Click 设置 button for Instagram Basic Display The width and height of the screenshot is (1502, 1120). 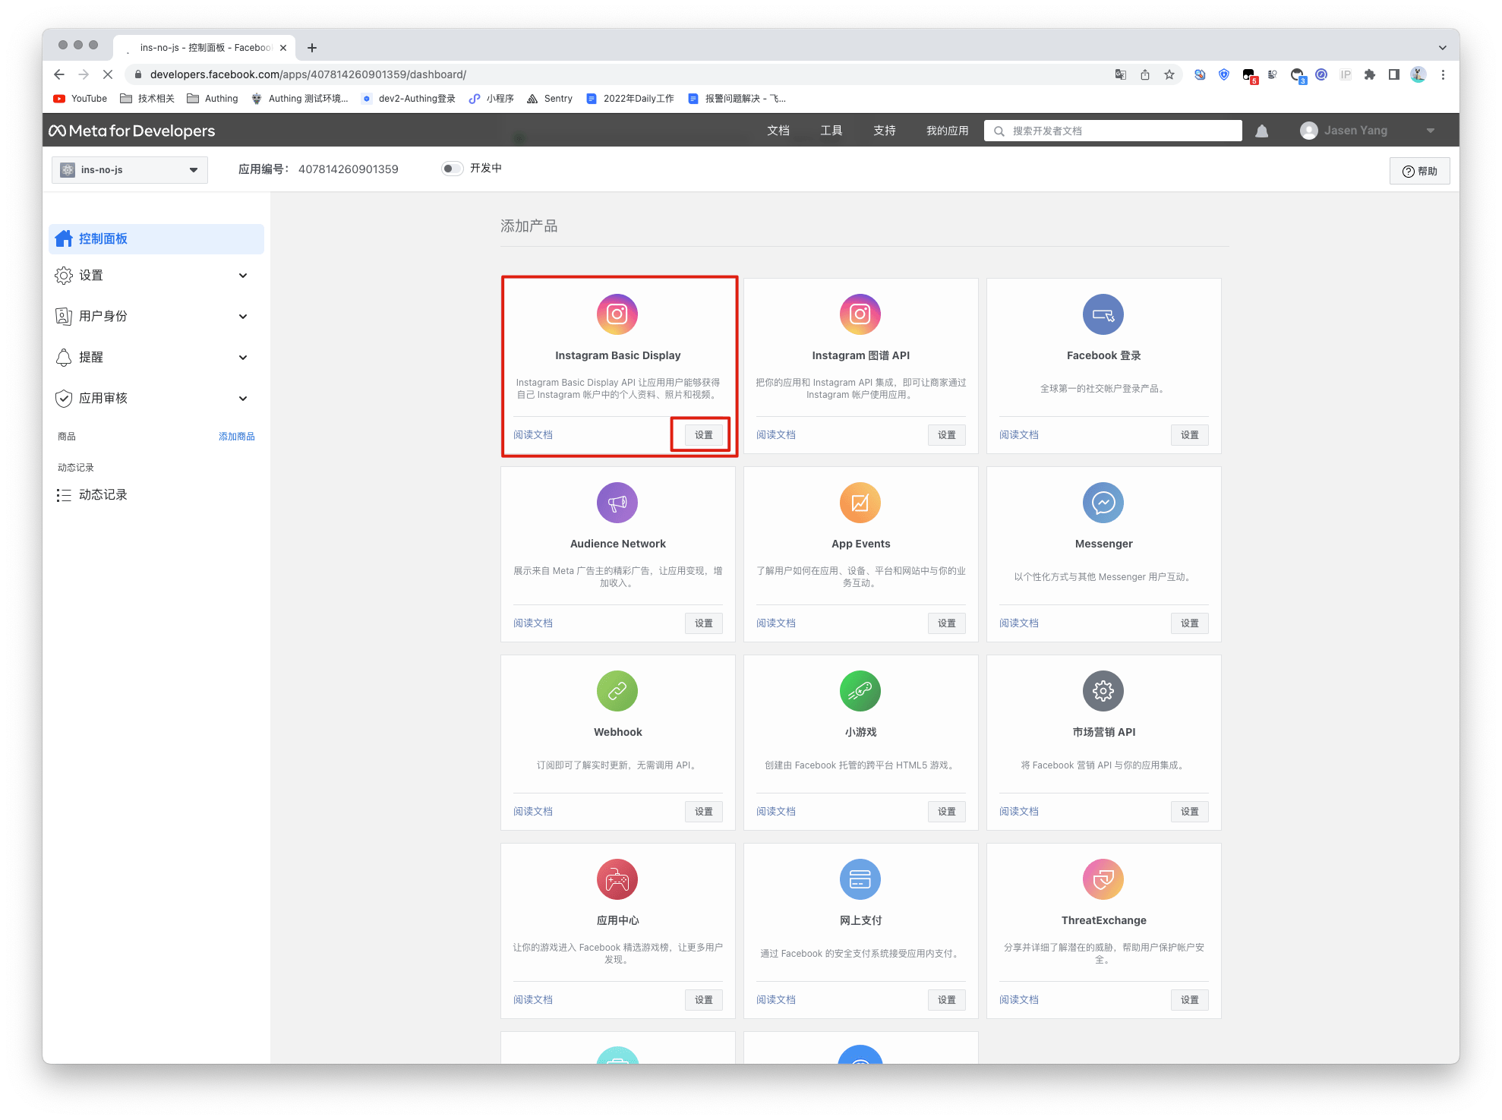(x=703, y=435)
